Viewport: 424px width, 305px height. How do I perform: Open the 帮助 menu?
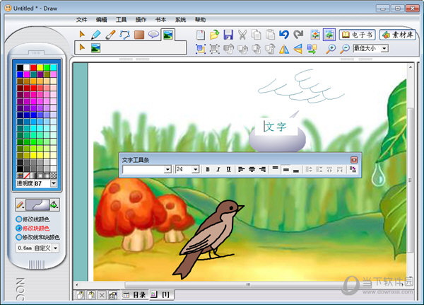coord(201,20)
